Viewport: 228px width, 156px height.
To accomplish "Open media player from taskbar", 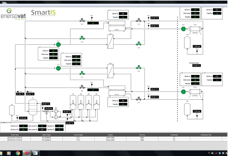I will [x=9, y=153].
